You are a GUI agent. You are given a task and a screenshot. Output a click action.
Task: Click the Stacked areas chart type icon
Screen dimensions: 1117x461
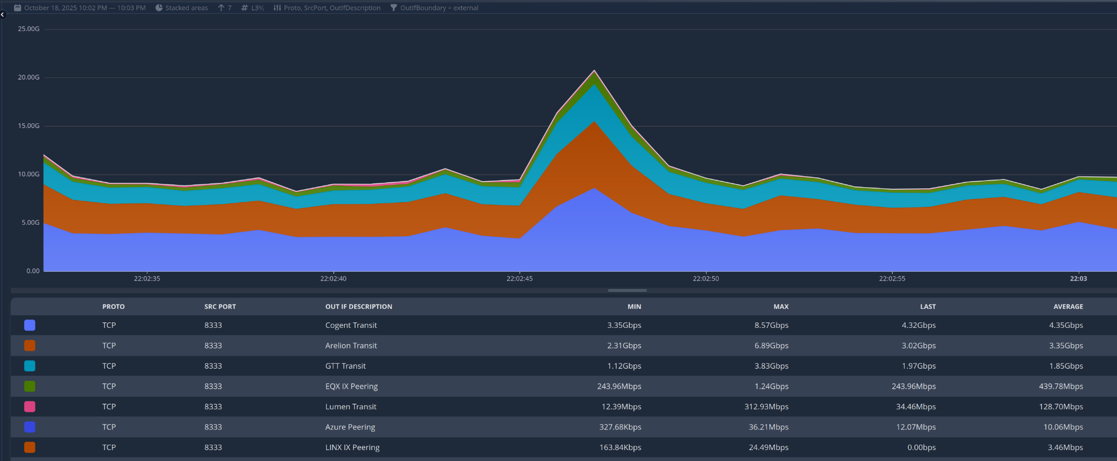tap(159, 8)
